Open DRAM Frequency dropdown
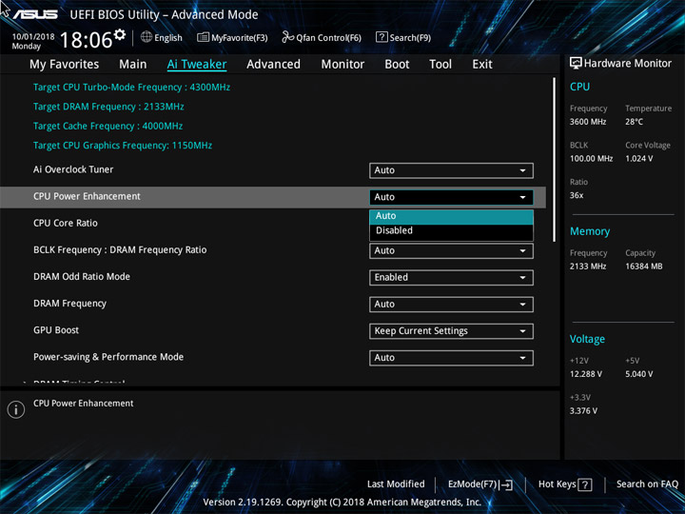This screenshot has width=685, height=514. coord(451,305)
